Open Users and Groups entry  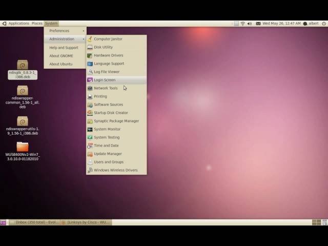tap(116, 162)
